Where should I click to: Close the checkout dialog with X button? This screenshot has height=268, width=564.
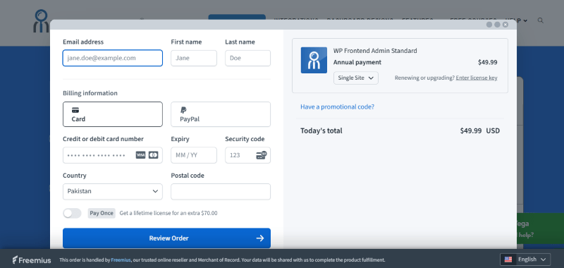[505, 25]
